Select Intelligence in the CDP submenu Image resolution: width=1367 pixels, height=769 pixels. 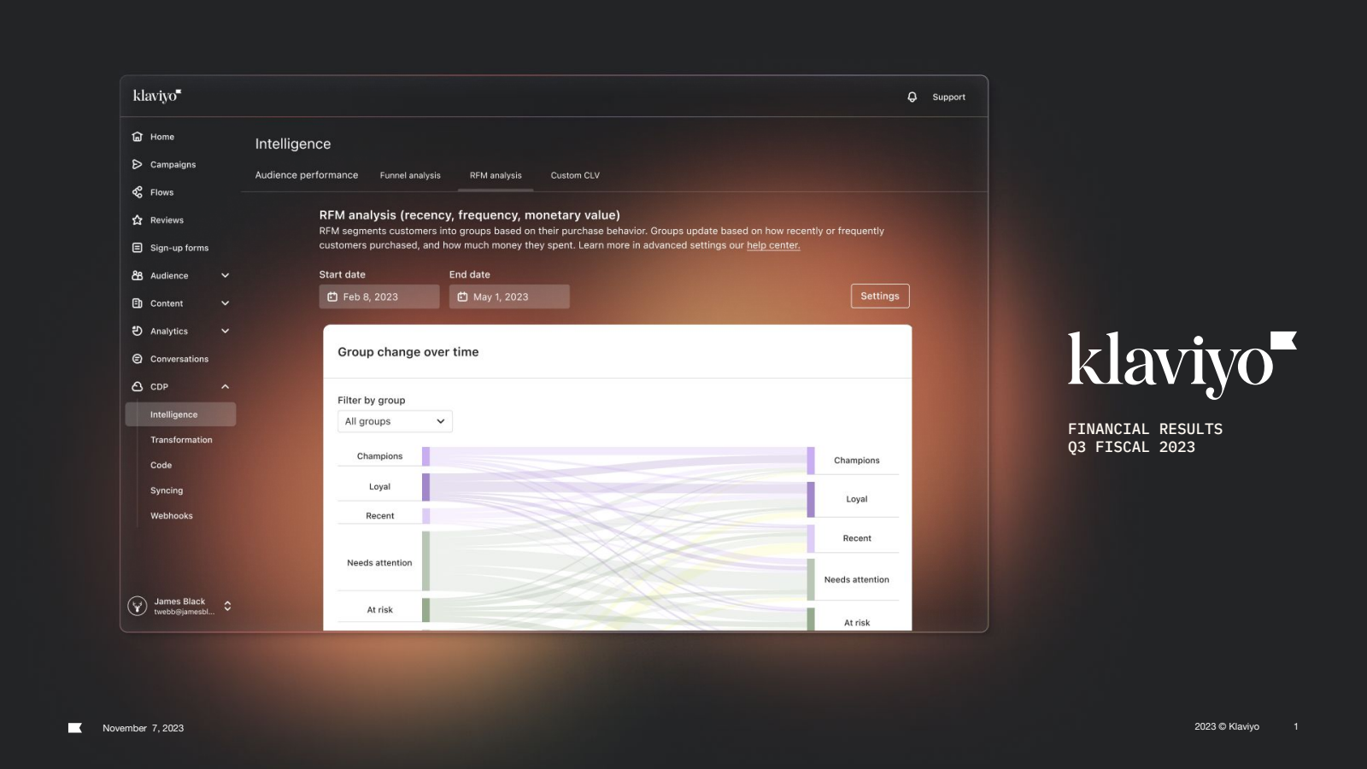pyautogui.click(x=180, y=414)
